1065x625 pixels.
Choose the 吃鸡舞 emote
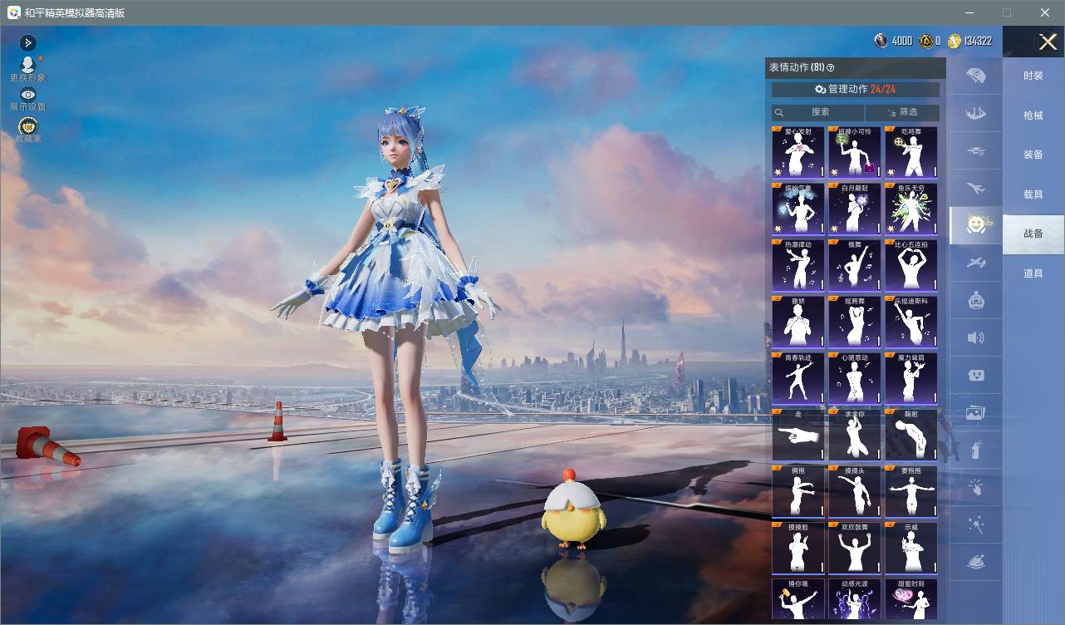pos(911,152)
